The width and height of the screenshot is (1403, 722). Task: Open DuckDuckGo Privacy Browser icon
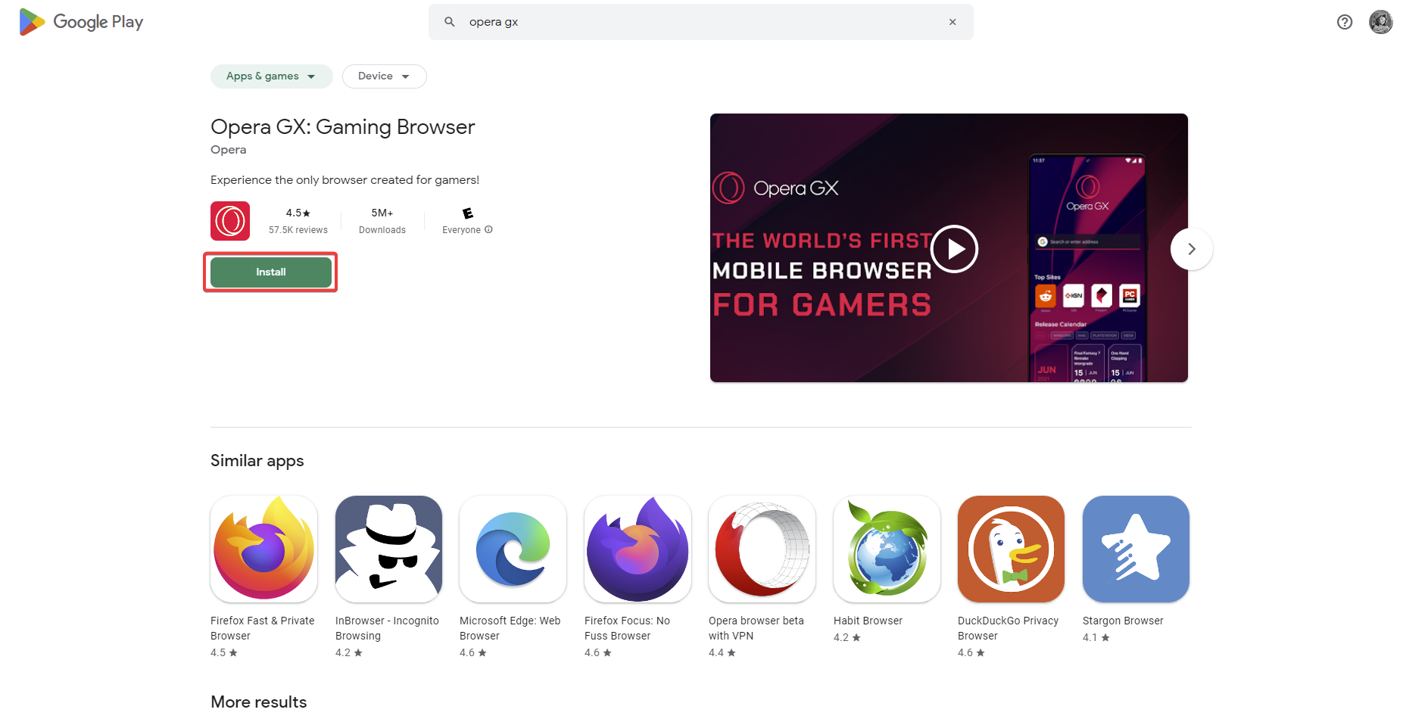[x=1012, y=549]
